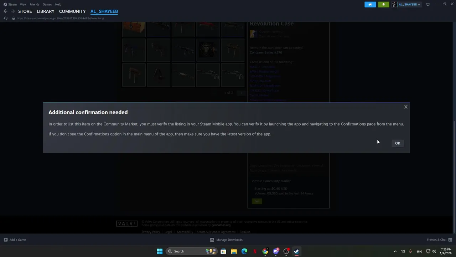The height and width of the screenshot is (257, 456).
Task: Open Microsoft Edge from the taskbar
Action: point(244,251)
